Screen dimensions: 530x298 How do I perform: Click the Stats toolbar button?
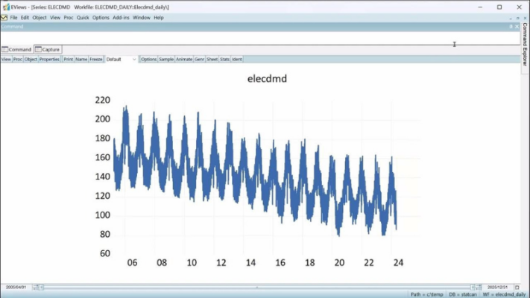[x=224, y=59]
